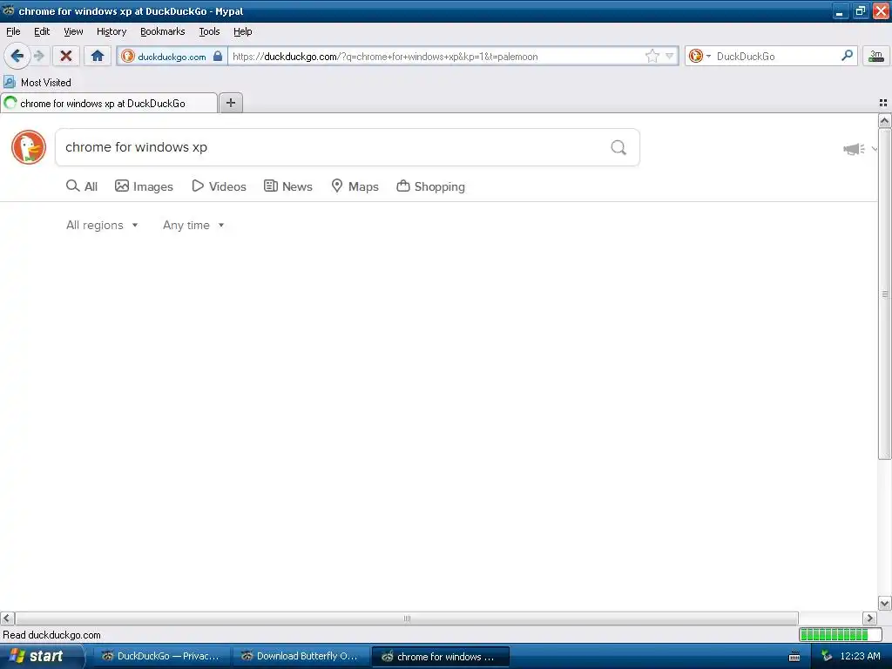Viewport: 892px width, 669px height.
Task: Switch to Images results
Action: tap(144, 186)
